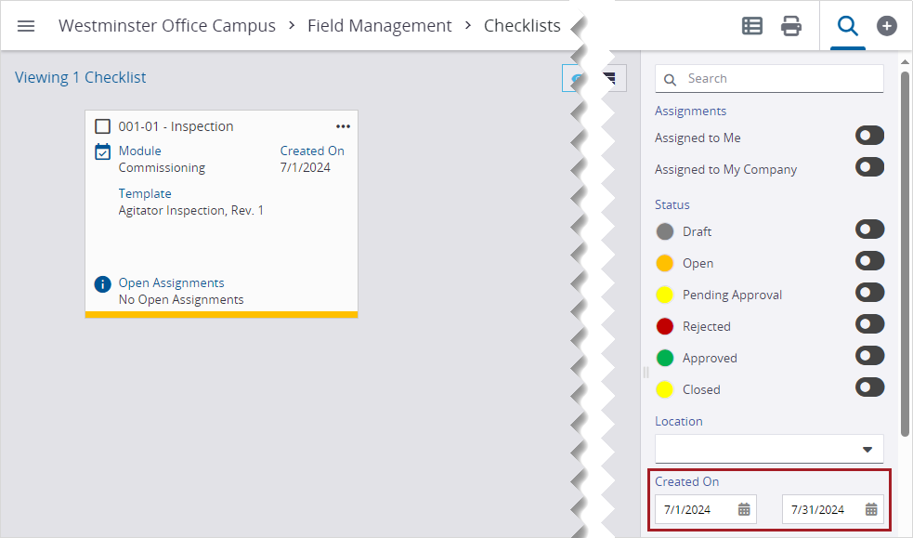
Task: Open the three-dot menu on Inspection card
Action: pyautogui.click(x=343, y=126)
